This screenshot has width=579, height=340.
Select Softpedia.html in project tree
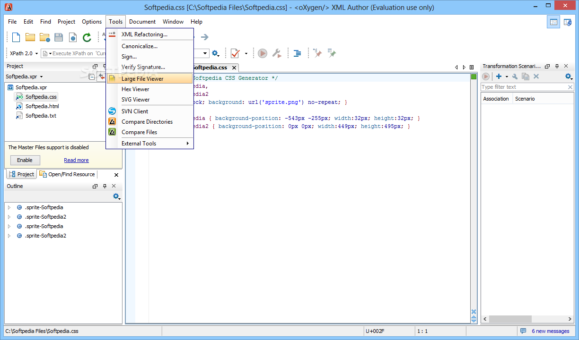37,106
